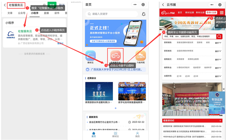
Task: Expand the 使用专业 filter row
Action: (218, 68)
